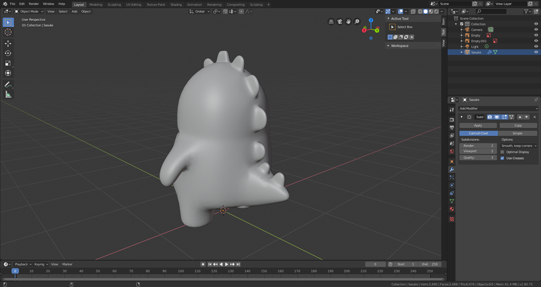This screenshot has width=541, height=287.
Task: Open the Render properties tab icon
Action: click(451, 120)
